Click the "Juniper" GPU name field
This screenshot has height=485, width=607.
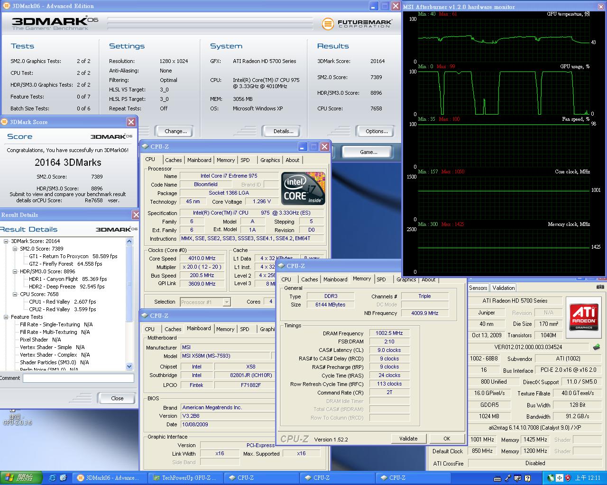[487, 313]
